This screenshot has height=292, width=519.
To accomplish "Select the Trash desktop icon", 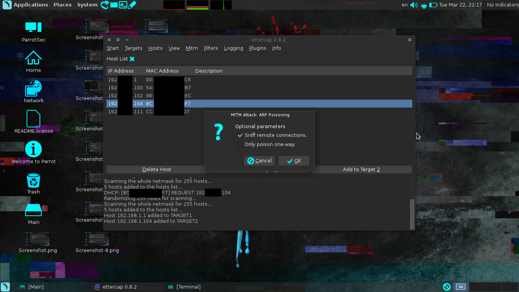I will coord(33,184).
